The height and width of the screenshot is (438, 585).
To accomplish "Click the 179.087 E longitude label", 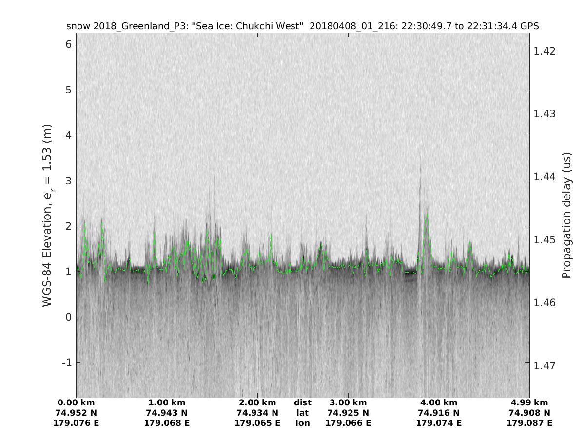I will 529,423.
